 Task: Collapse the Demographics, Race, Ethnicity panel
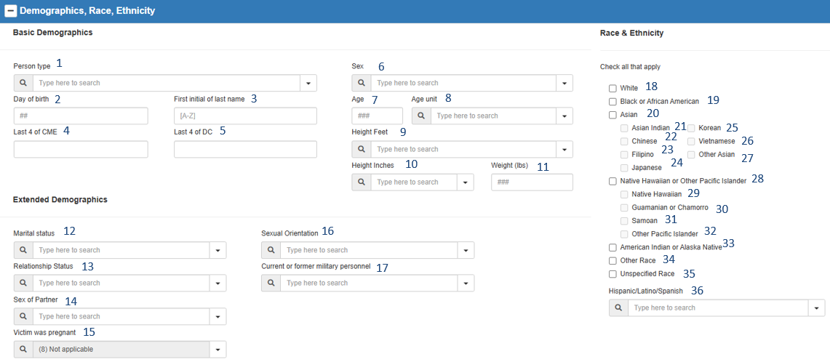tap(11, 11)
